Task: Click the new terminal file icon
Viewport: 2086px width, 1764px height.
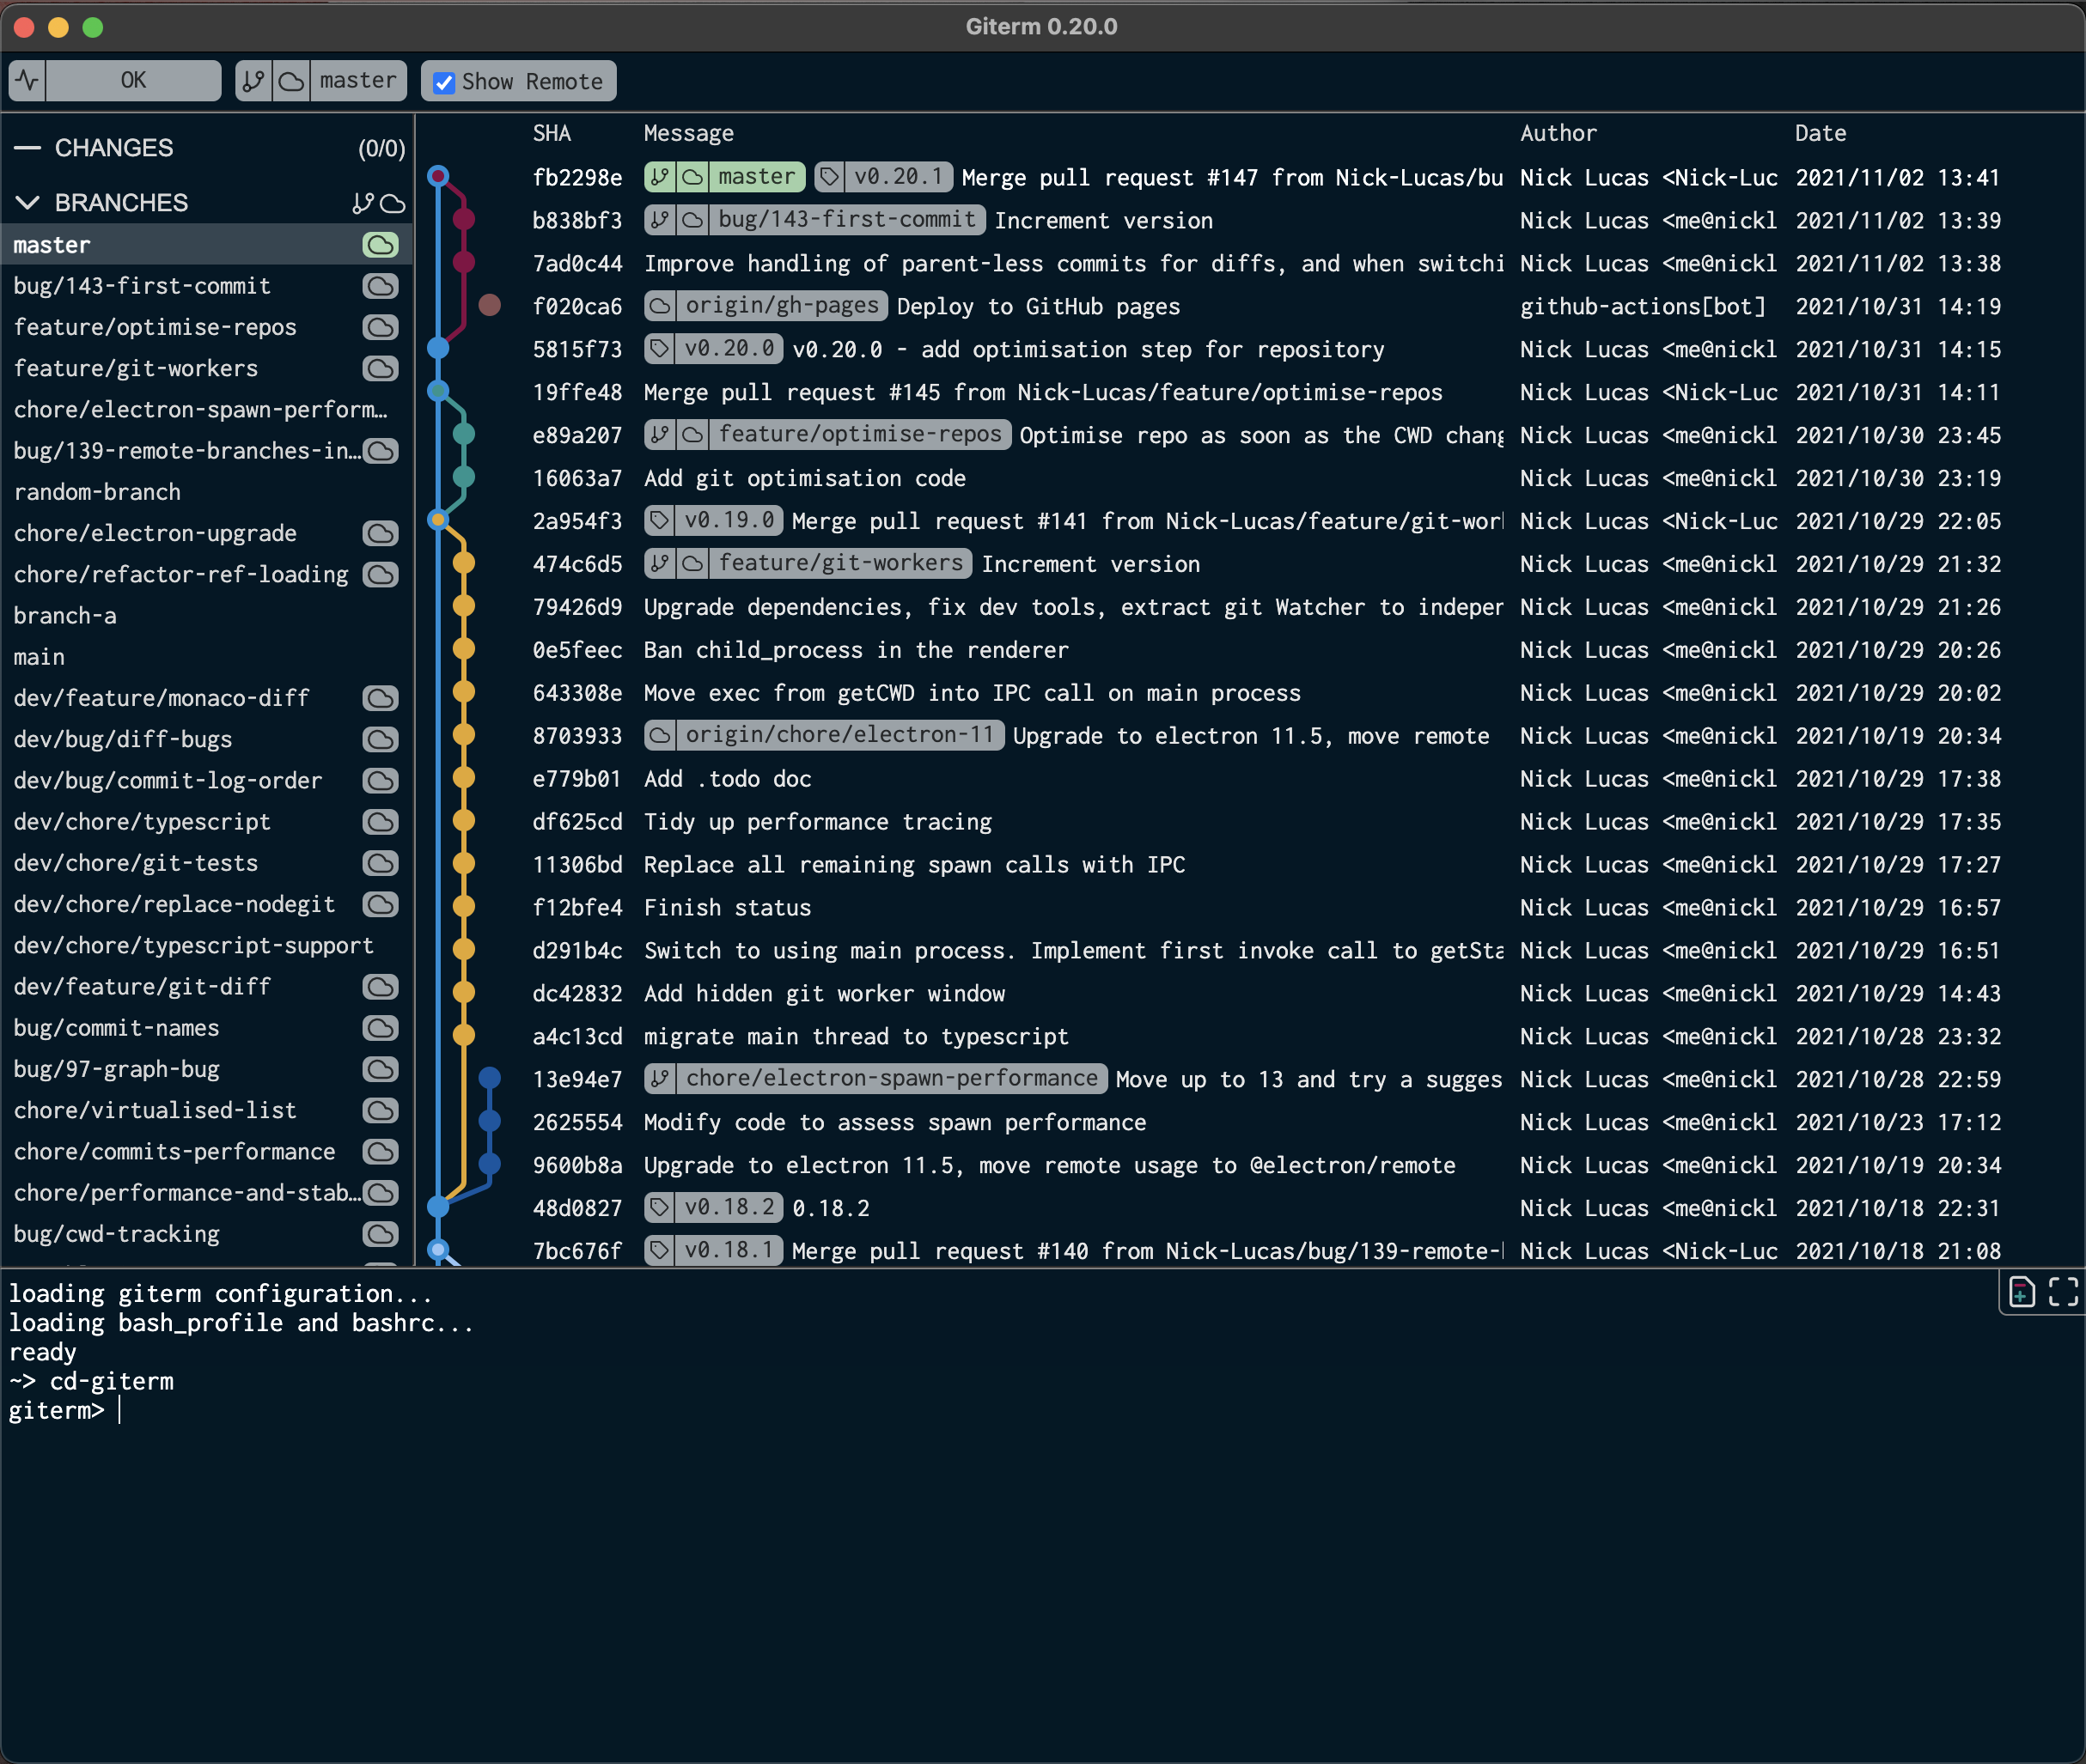Action: click(2021, 1292)
